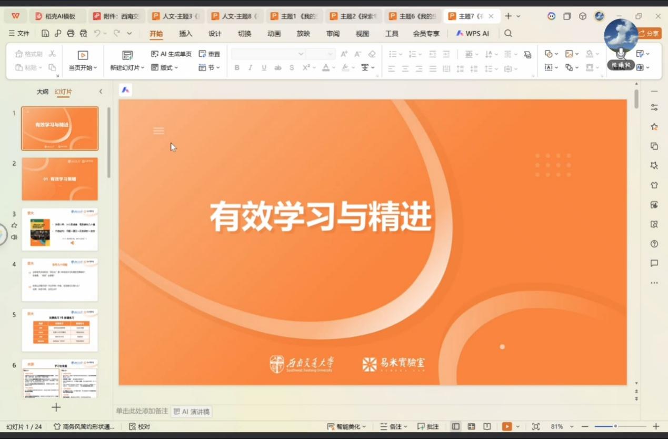
Task: Switch to the 视图 ribbon tab
Action: pyautogui.click(x=362, y=34)
